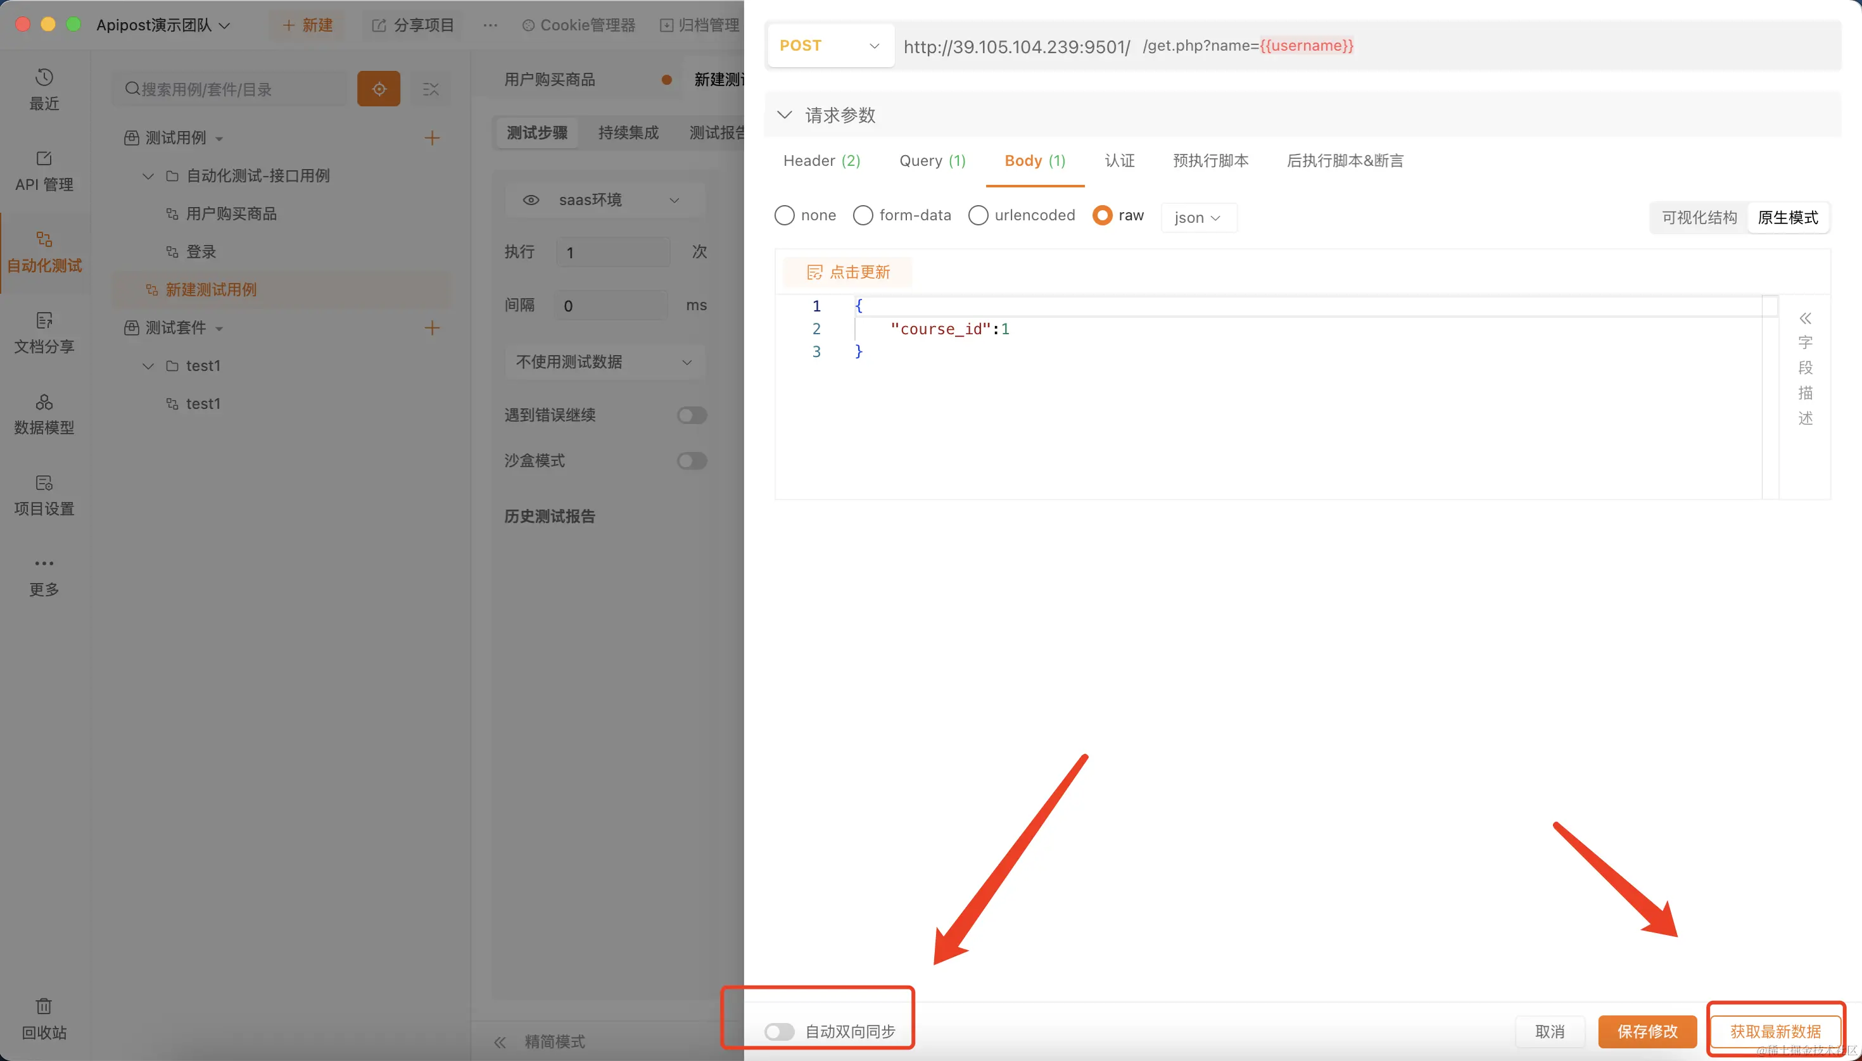1862x1061 pixels.
Task: Enable the 自动双向同步 toggle
Action: (778, 1031)
